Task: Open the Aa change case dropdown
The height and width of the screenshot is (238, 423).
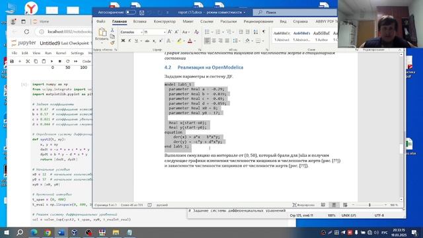Action: [x=186, y=32]
